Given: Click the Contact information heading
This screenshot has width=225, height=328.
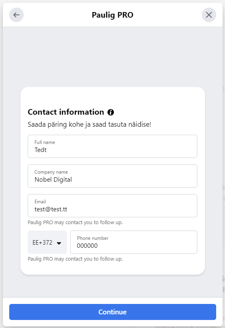Looking at the screenshot, I should coord(66,112).
